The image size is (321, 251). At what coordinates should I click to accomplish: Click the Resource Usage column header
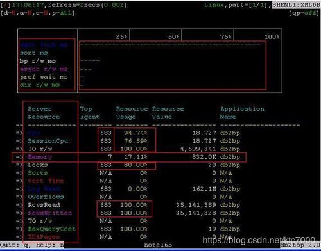coord(132,113)
